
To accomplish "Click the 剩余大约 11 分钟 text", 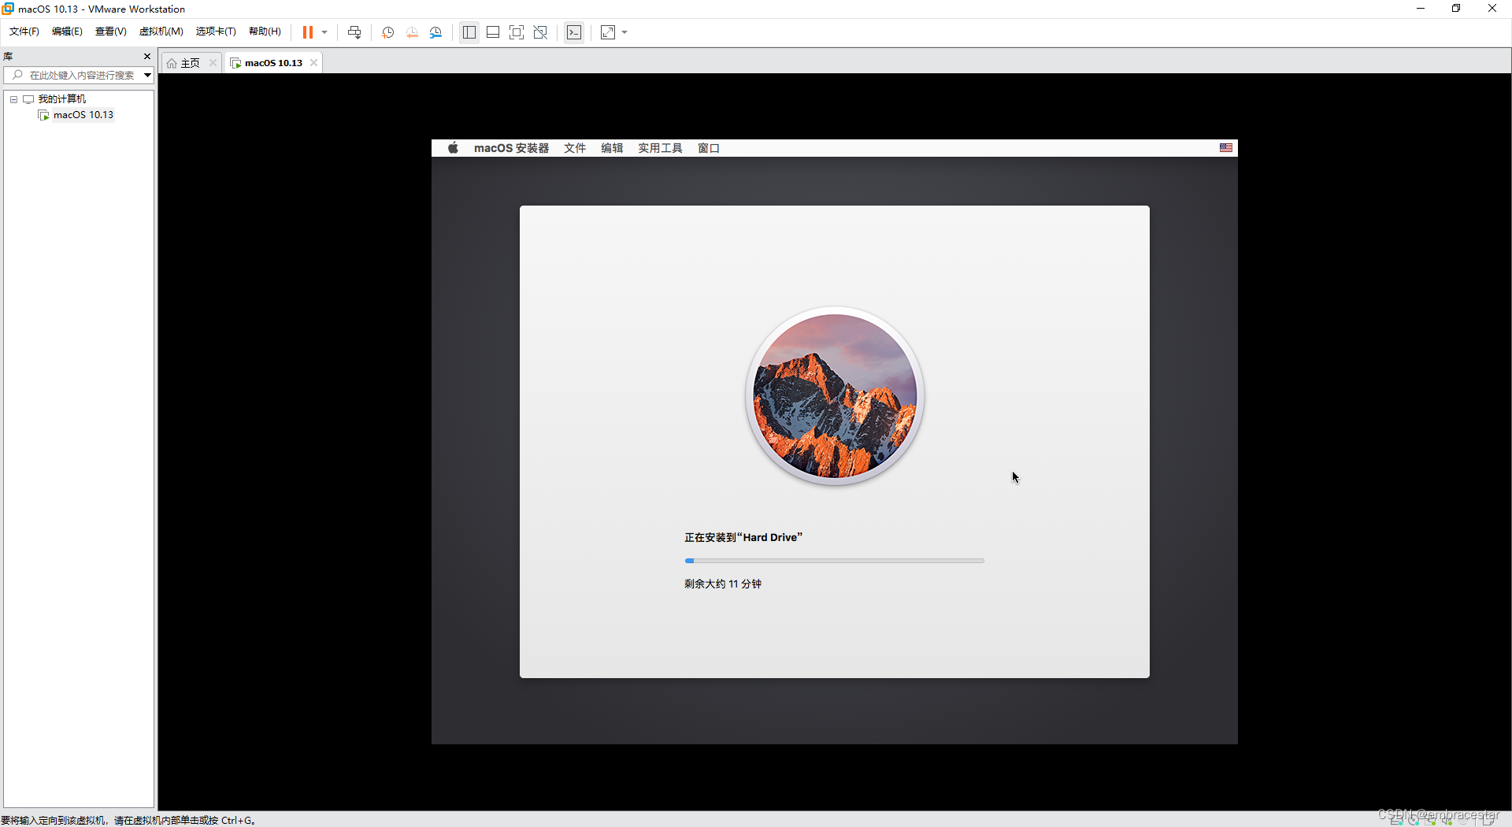I will pos(723,584).
